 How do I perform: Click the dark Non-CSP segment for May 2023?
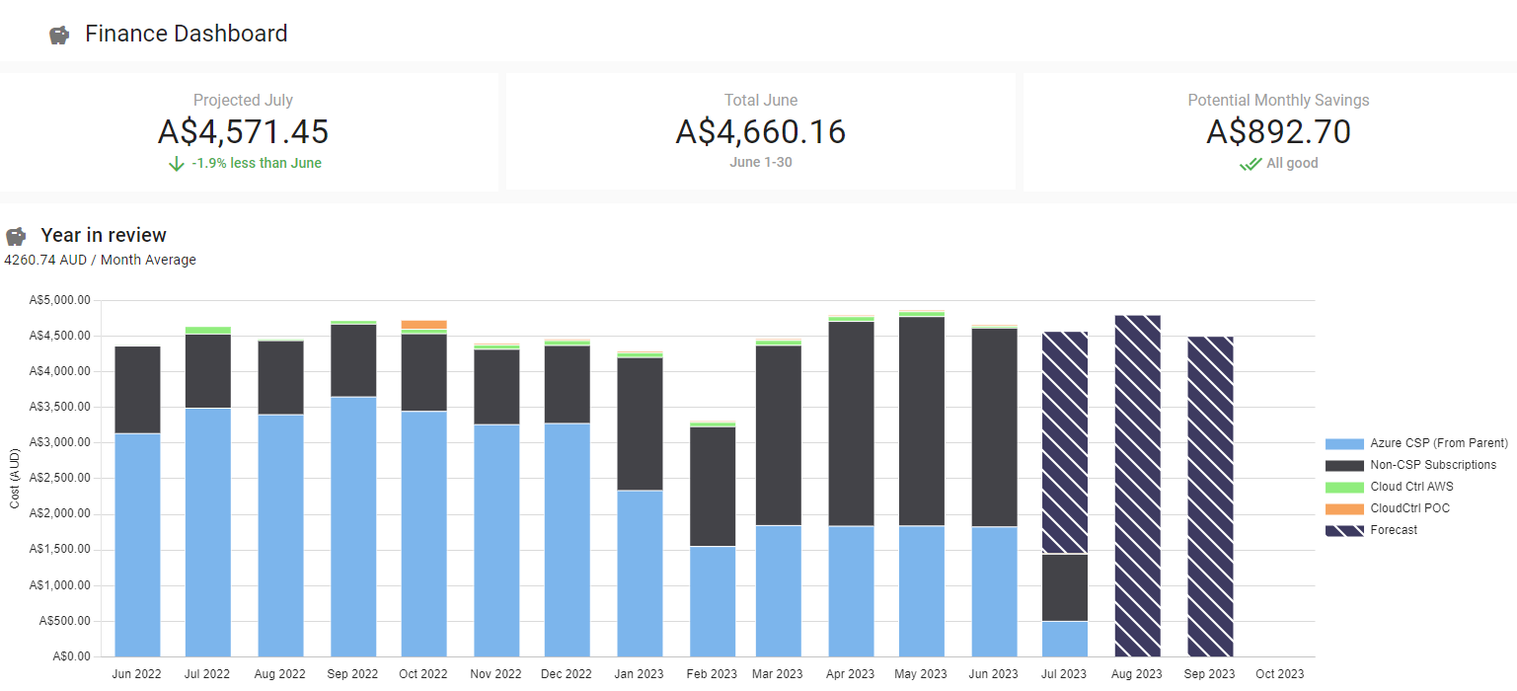tap(922, 422)
